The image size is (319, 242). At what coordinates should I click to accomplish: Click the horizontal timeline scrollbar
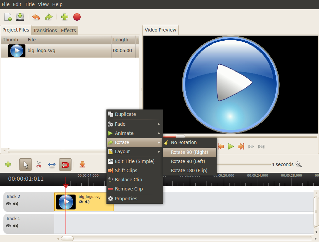67,238
